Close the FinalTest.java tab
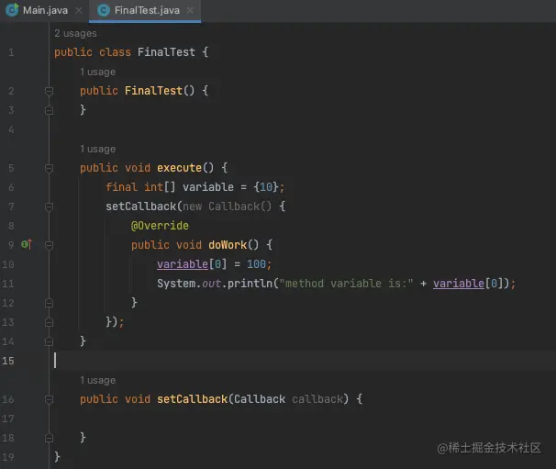Image resolution: width=556 pixels, height=469 pixels. point(190,11)
